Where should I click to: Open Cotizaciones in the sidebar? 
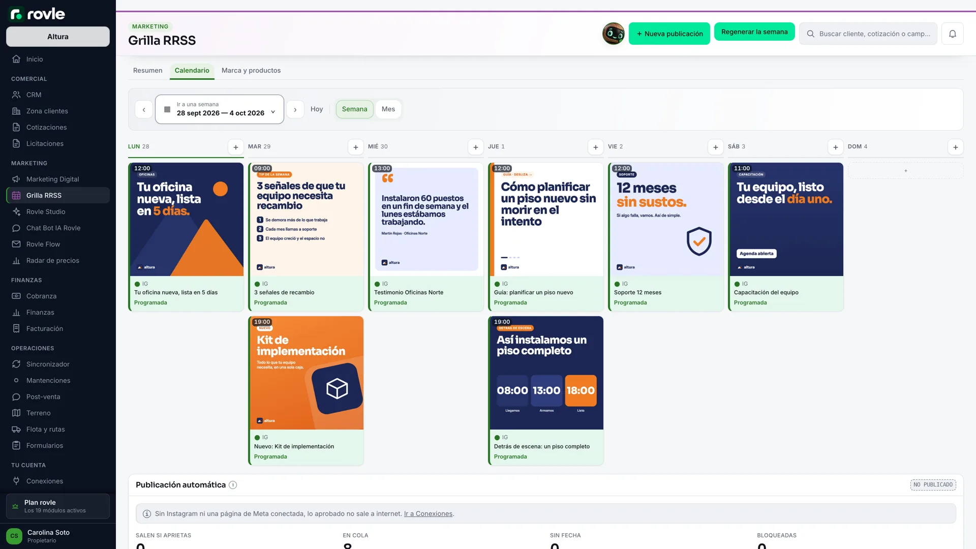(x=58, y=127)
